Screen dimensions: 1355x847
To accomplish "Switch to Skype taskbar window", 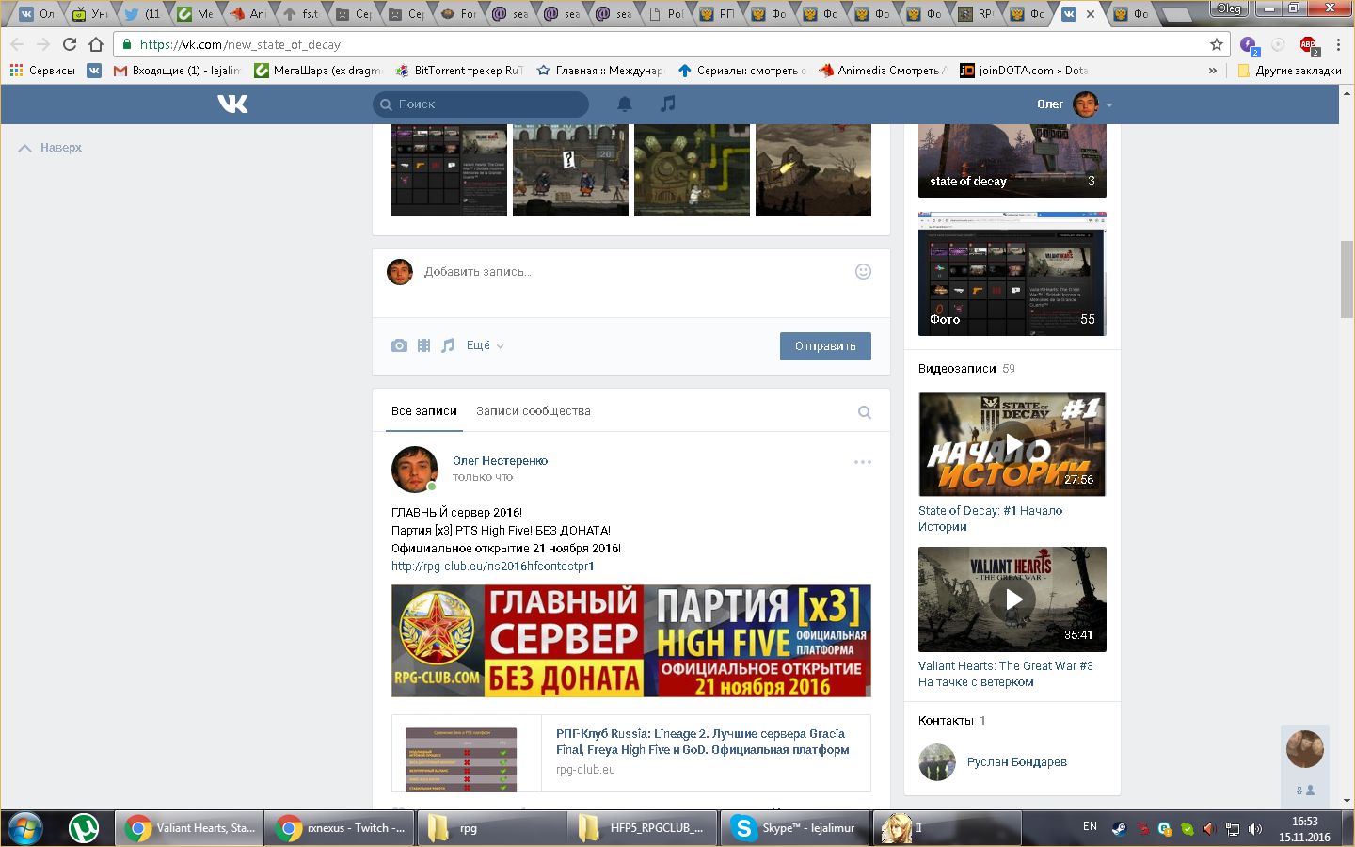I will [797, 828].
